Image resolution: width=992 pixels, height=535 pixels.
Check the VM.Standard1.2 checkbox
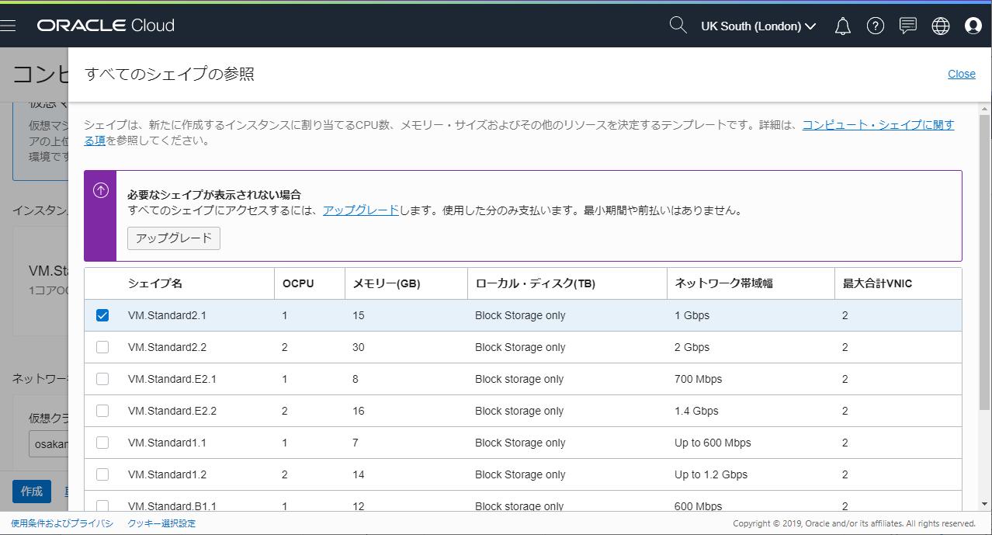click(x=102, y=474)
